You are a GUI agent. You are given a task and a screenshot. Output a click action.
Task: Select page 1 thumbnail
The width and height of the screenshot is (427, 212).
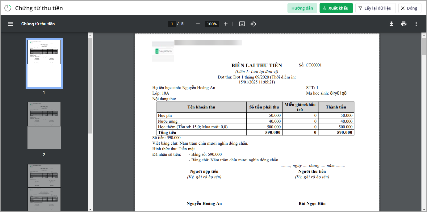[x=44, y=63]
